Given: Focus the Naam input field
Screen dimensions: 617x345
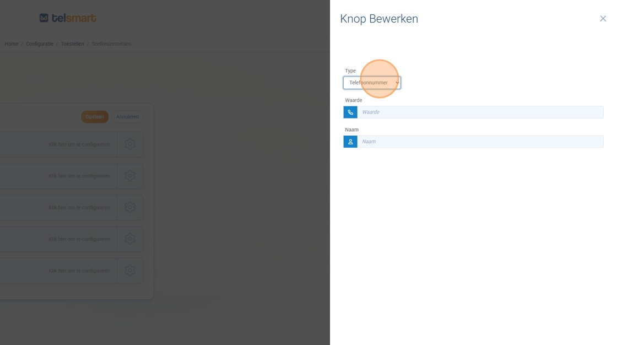Looking at the screenshot, I should [x=479, y=142].
